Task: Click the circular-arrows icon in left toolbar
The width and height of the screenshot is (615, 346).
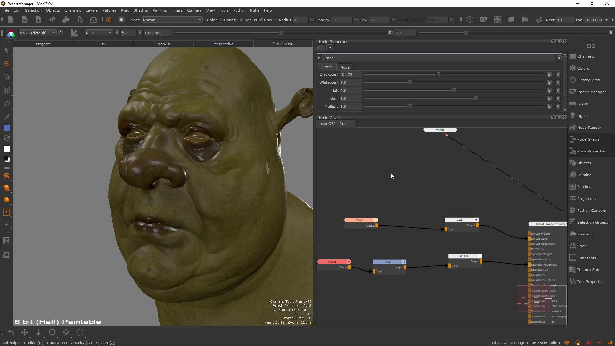Action: click(6, 138)
